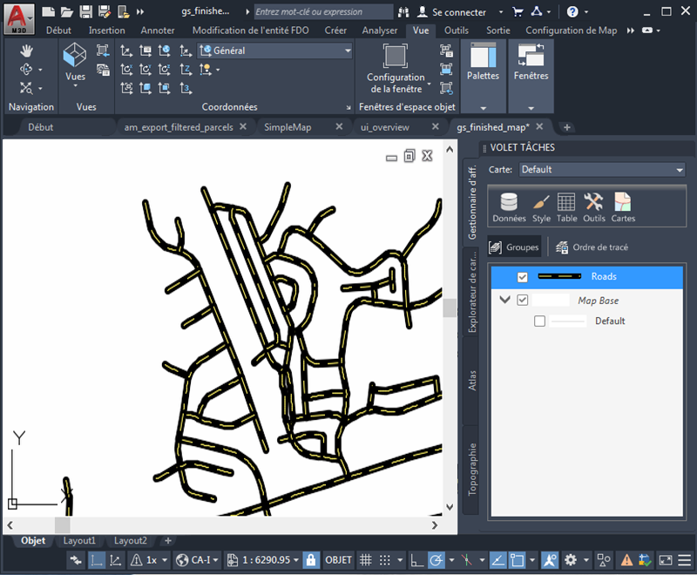The image size is (697, 575).
Task: Uncheck the Roads layer checkbox
Action: [522, 277]
